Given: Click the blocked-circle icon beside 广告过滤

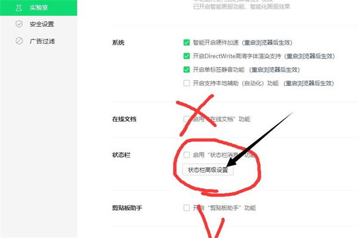Looking at the screenshot, I should (19, 41).
